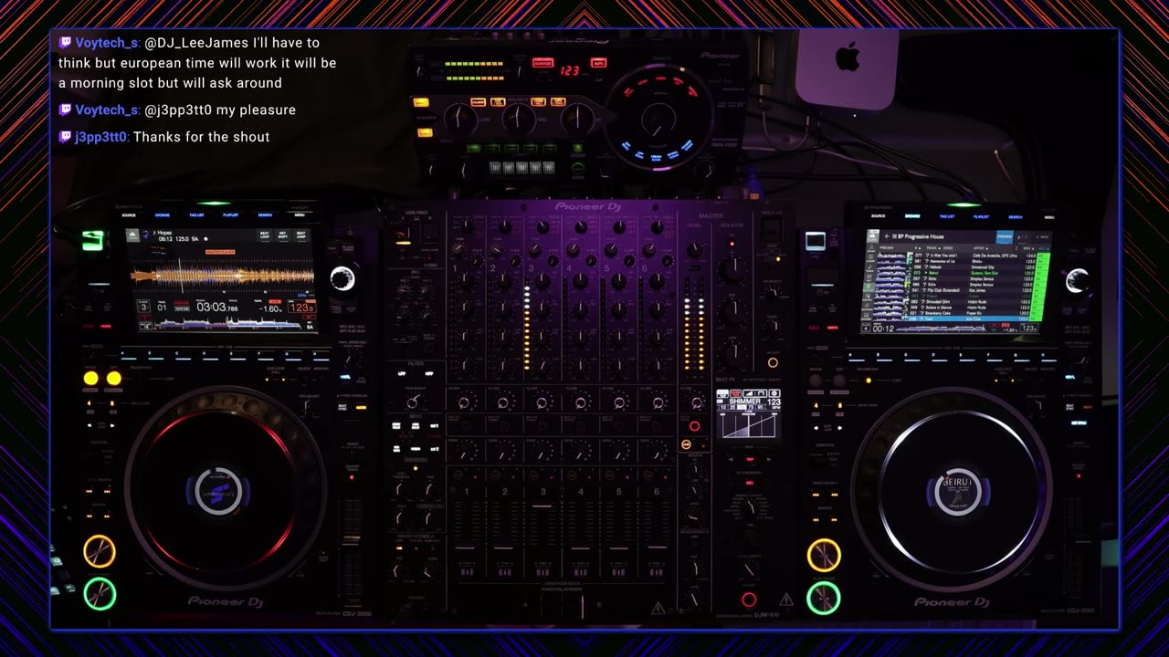Open TAG LIST tab on left CDJ deck
This screenshot has width=1169, height=657.
196,215
